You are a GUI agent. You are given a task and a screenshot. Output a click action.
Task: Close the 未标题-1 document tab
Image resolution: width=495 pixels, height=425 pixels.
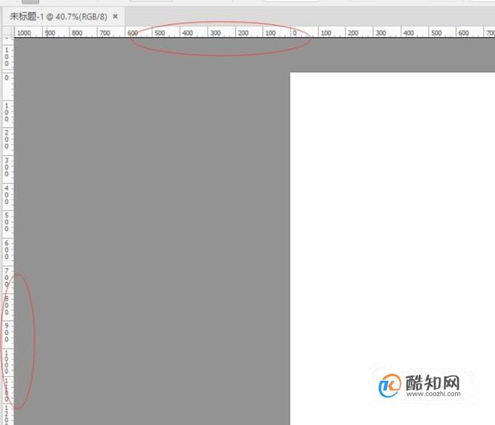click(115, 17)
